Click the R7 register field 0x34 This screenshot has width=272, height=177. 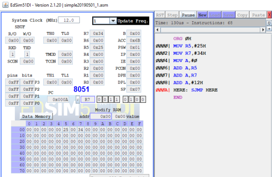[x=97, y=33]
